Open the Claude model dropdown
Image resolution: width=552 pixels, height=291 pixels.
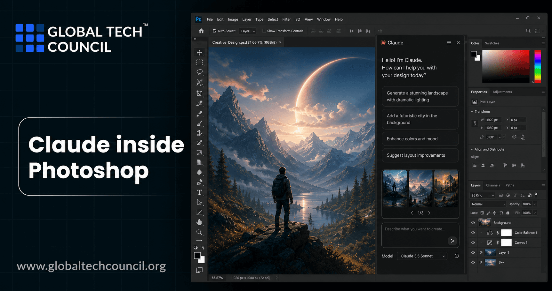point(422,256)
